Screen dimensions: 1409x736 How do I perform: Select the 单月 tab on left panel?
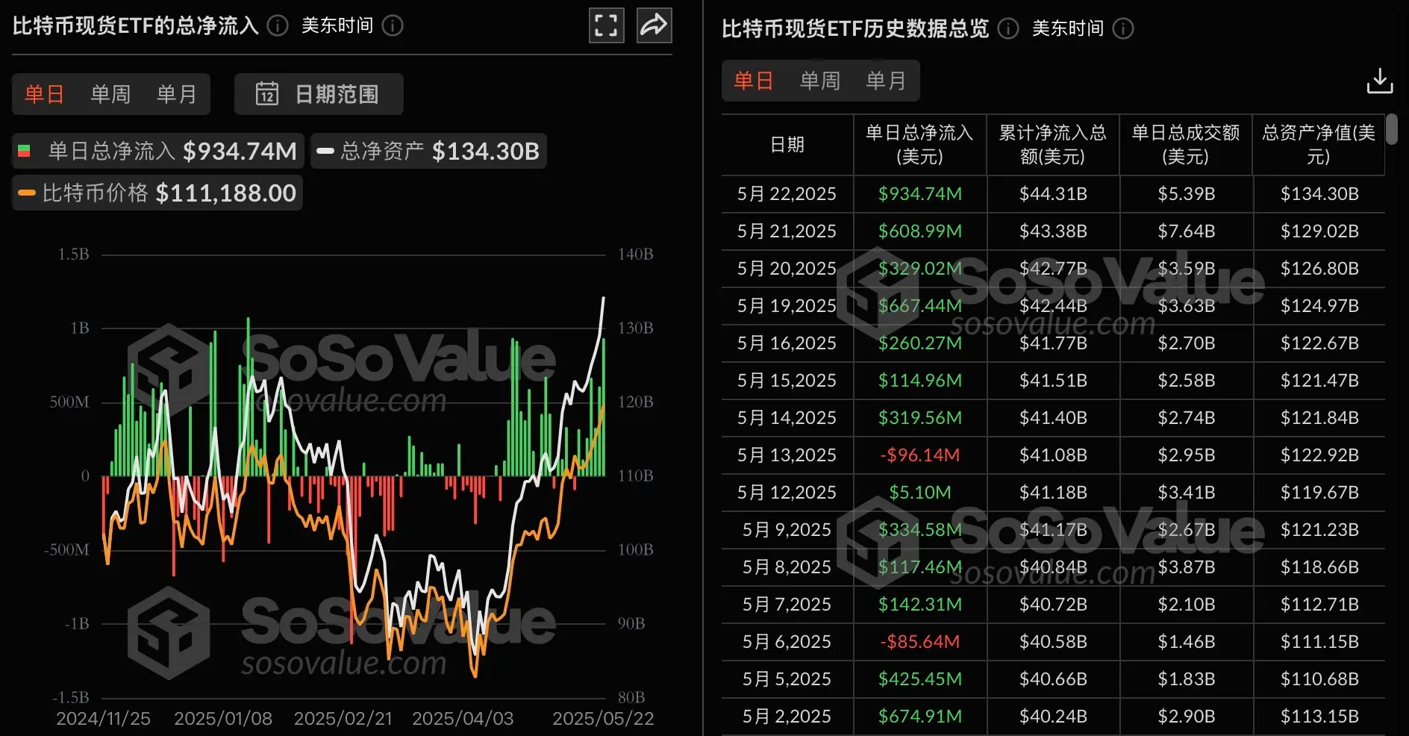click(176, 94)
